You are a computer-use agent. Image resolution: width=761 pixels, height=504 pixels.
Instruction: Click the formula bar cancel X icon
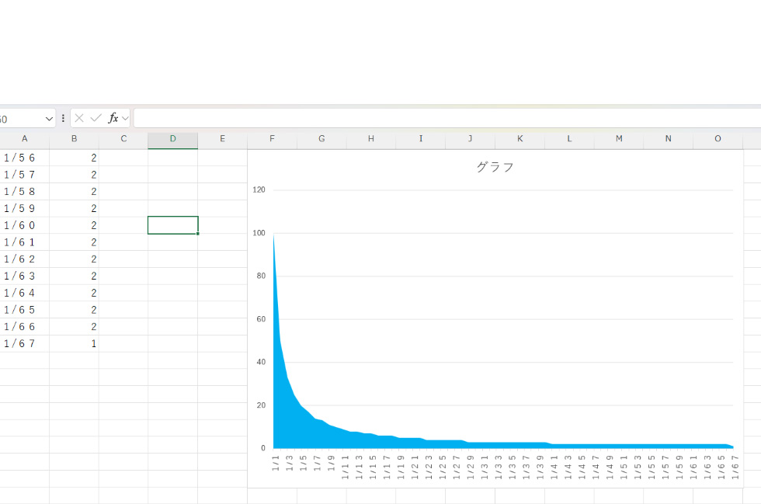tap(79, 118)
